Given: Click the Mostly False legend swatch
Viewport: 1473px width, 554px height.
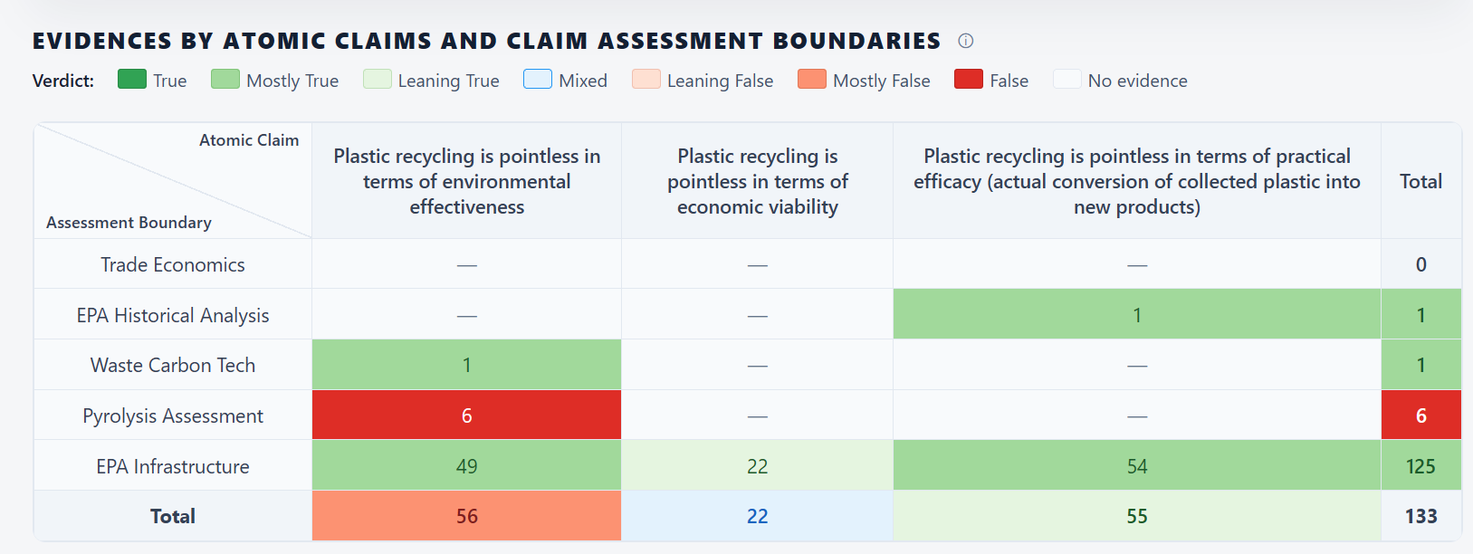Looking at the screenshot, I should click(812, 80).
